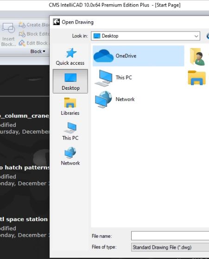Select Desktop in the places bar
Screen dimensions: 209x259
tap(70, 81)
